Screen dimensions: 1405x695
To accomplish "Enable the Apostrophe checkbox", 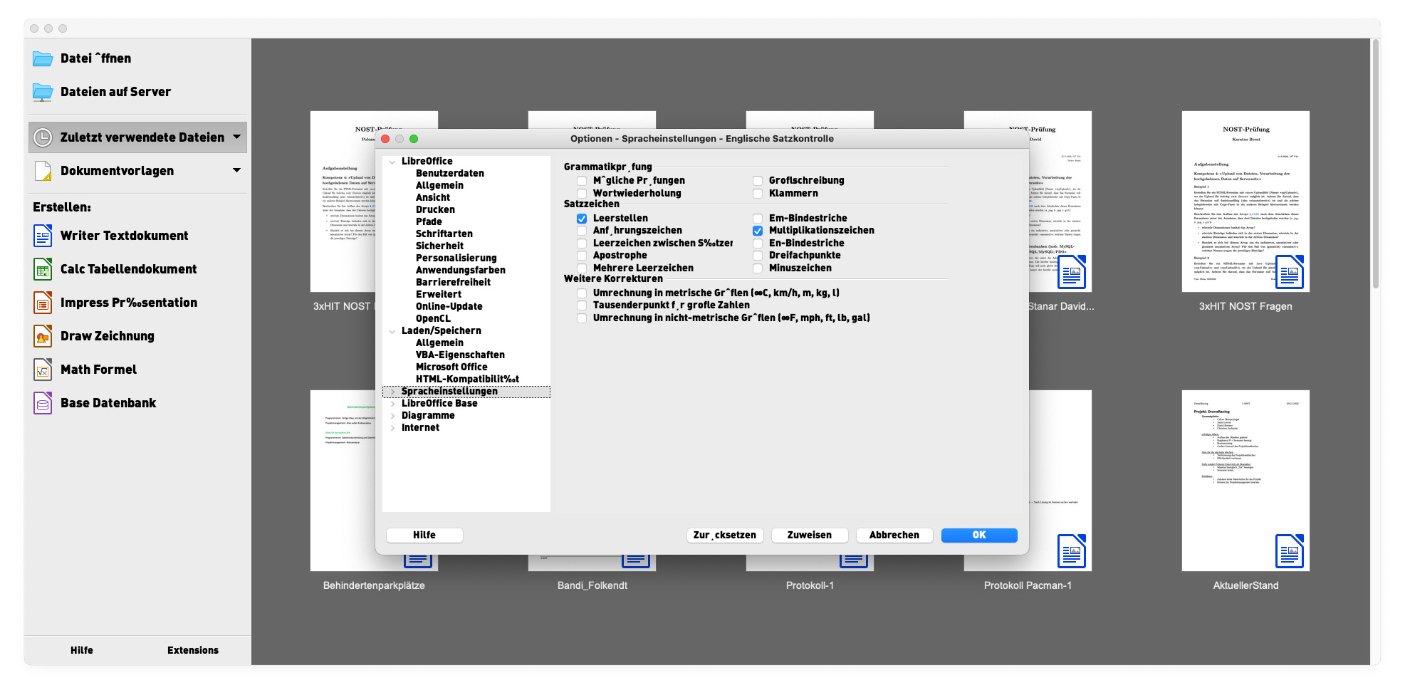I will coord(582,256).
